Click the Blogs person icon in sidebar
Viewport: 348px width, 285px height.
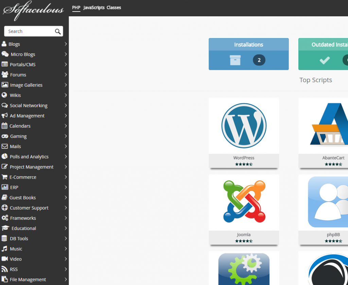[x=4, y=44]
